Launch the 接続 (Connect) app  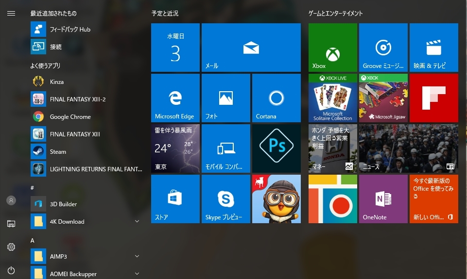pos(86,47)
